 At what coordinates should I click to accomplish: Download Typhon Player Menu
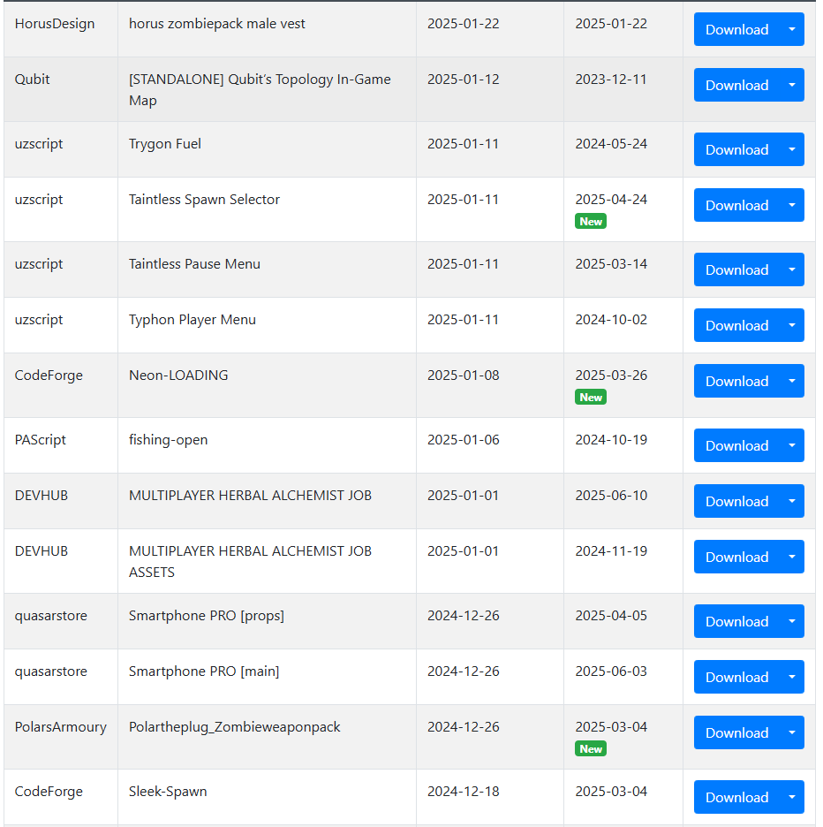tap(736, 325)
